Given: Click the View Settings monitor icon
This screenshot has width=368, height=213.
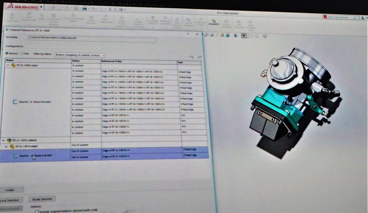Looking at the screenshot, I should tap(264, 36).
